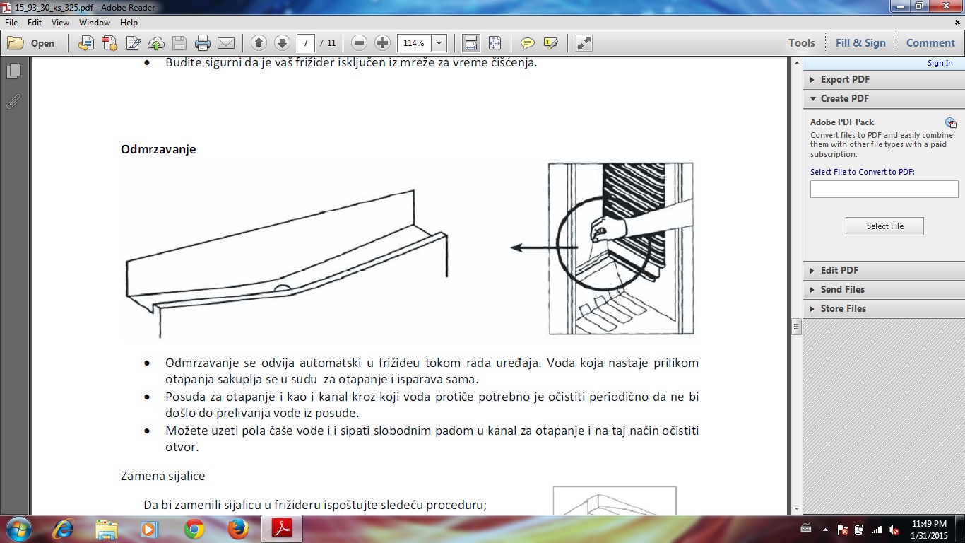Click the zoom in plus button
This screenshot has width=965, height=543.
pos(382,43)
